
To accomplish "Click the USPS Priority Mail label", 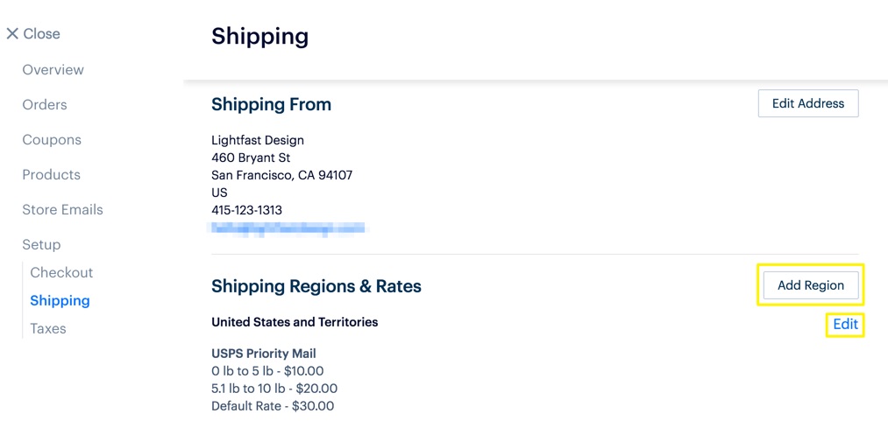I will (263, 354).
